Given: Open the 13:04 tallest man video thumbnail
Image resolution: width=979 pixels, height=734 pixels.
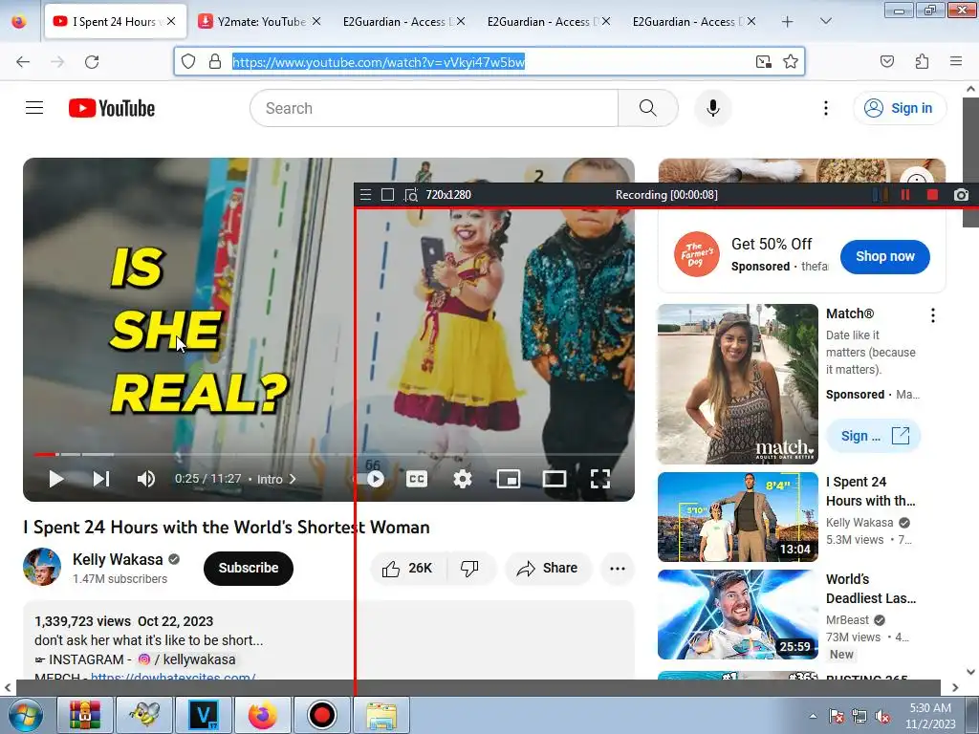Looking at the screenshot, I should 737,517.
